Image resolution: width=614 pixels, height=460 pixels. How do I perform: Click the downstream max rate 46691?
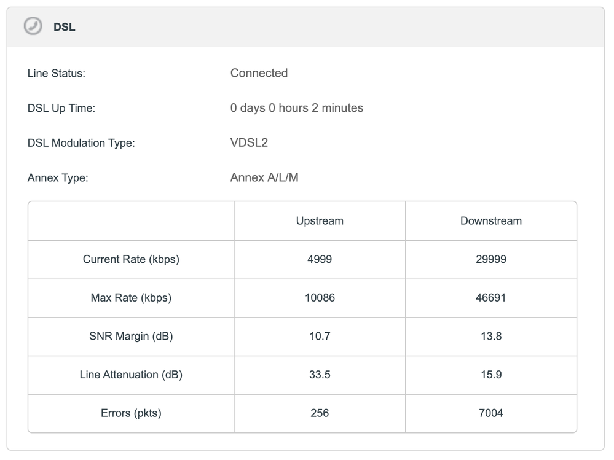point(490,298)
